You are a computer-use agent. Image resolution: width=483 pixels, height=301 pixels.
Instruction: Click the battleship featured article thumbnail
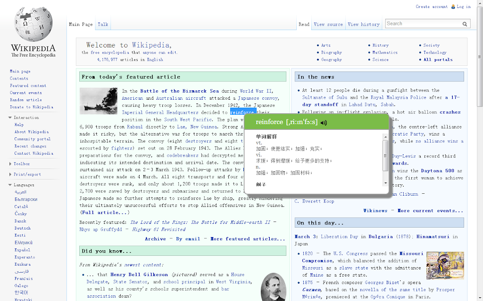coord(99,101)
